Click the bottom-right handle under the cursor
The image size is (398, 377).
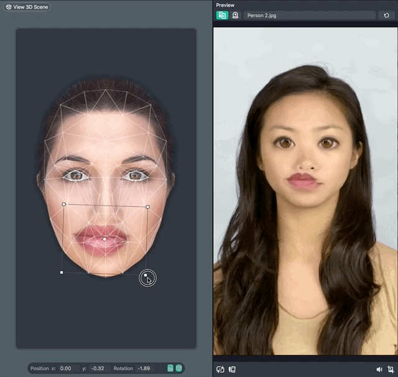pyautogui.click(x=146, y=274)
